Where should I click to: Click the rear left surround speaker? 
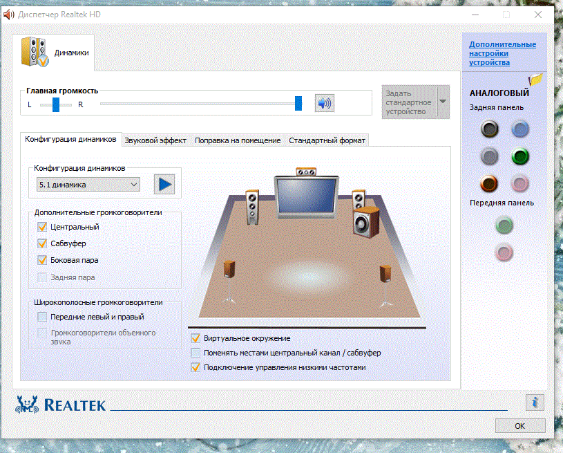coord(229,282)
